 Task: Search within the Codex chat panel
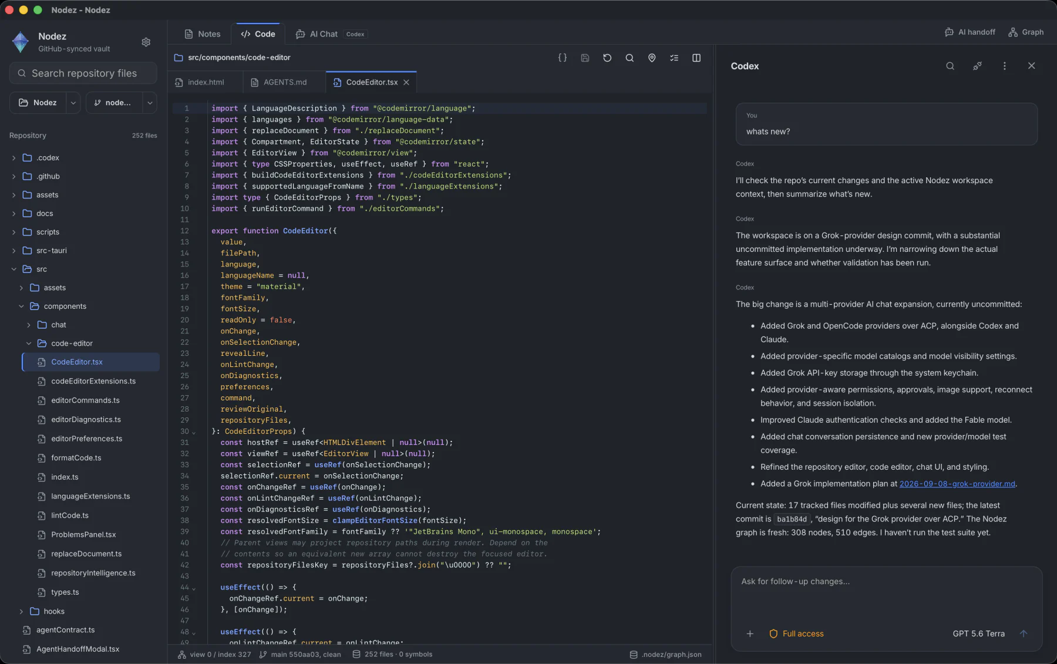pyautogui.click(x=950, y=66)
